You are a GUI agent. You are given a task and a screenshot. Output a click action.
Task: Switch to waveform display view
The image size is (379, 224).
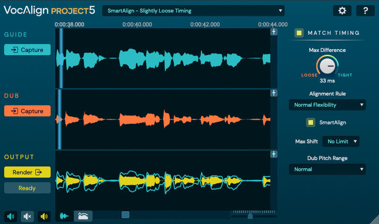(x=64, y=216)
